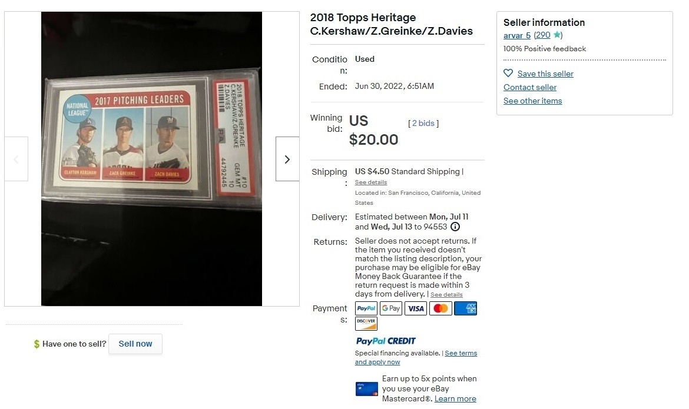
Task: Open the 2 bids link
Action: point(423,124)
